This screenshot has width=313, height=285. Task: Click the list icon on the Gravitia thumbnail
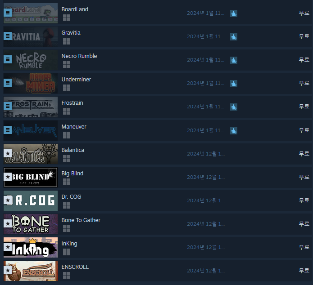point(8,36)
